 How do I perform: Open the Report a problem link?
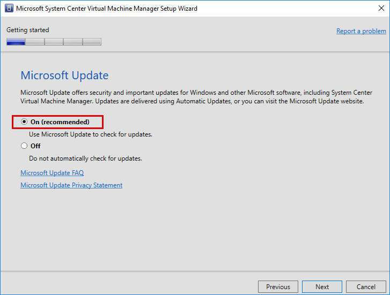click(x=361, y=31)
